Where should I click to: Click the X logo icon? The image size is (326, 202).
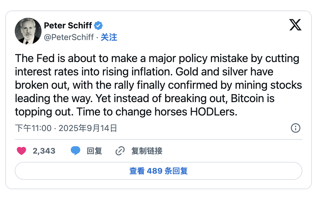pos(295,25)
